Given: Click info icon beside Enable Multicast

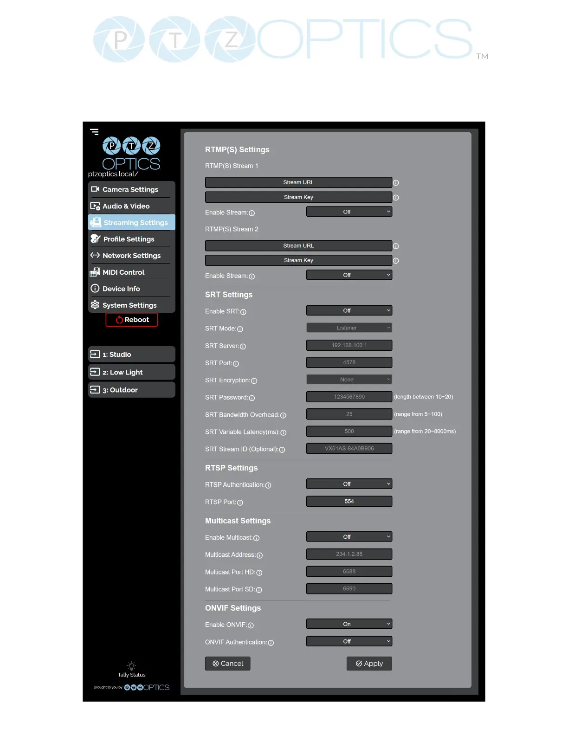Looking at the screenshot, I should pos(257,539).
